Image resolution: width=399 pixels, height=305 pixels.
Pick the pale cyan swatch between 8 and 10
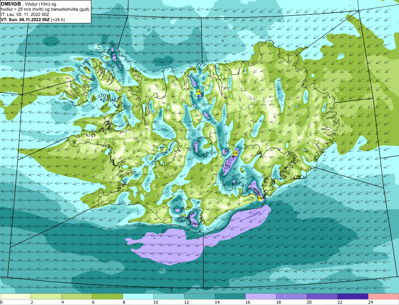click(138, 297)
